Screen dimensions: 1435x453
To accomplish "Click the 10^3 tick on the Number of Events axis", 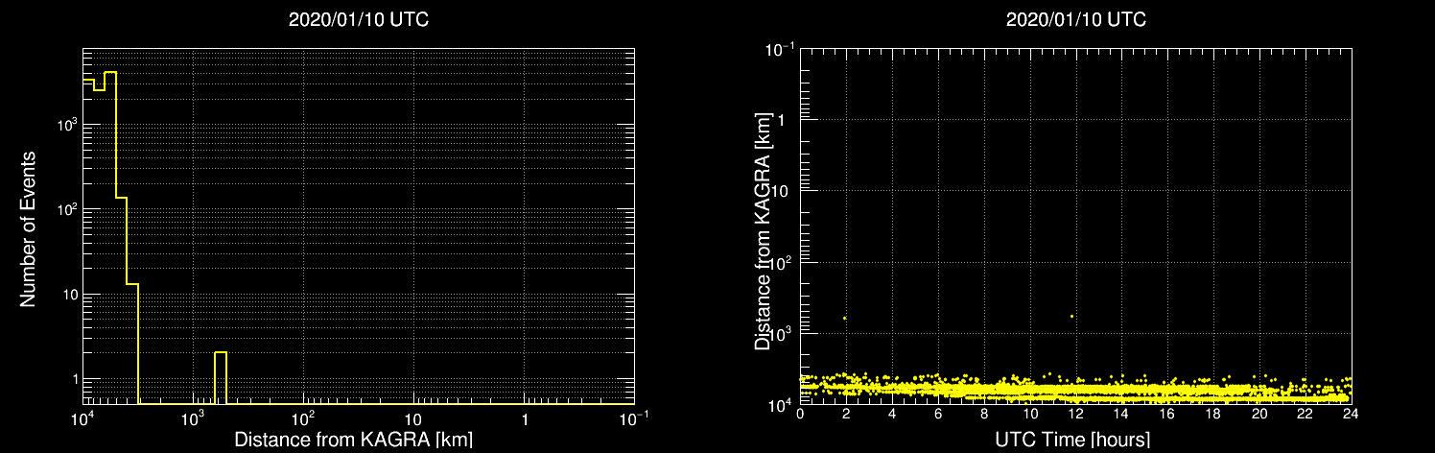I will click(67, 124).
